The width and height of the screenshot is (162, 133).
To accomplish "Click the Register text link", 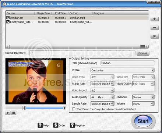I will 80,126.
